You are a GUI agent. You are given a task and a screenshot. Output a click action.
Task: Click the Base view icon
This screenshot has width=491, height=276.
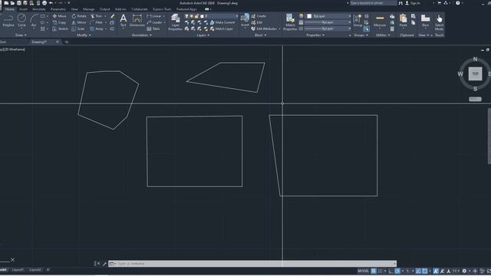425,21
